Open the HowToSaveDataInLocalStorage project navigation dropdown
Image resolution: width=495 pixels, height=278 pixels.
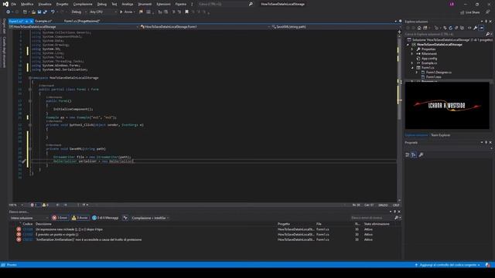click(x=73, y=27)
